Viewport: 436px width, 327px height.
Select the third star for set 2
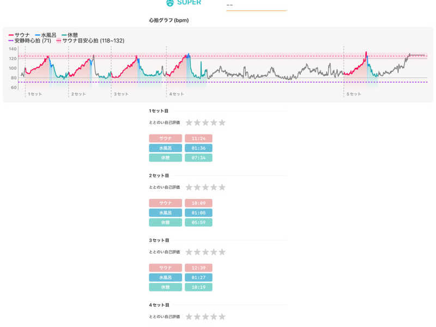coord(205,187)
